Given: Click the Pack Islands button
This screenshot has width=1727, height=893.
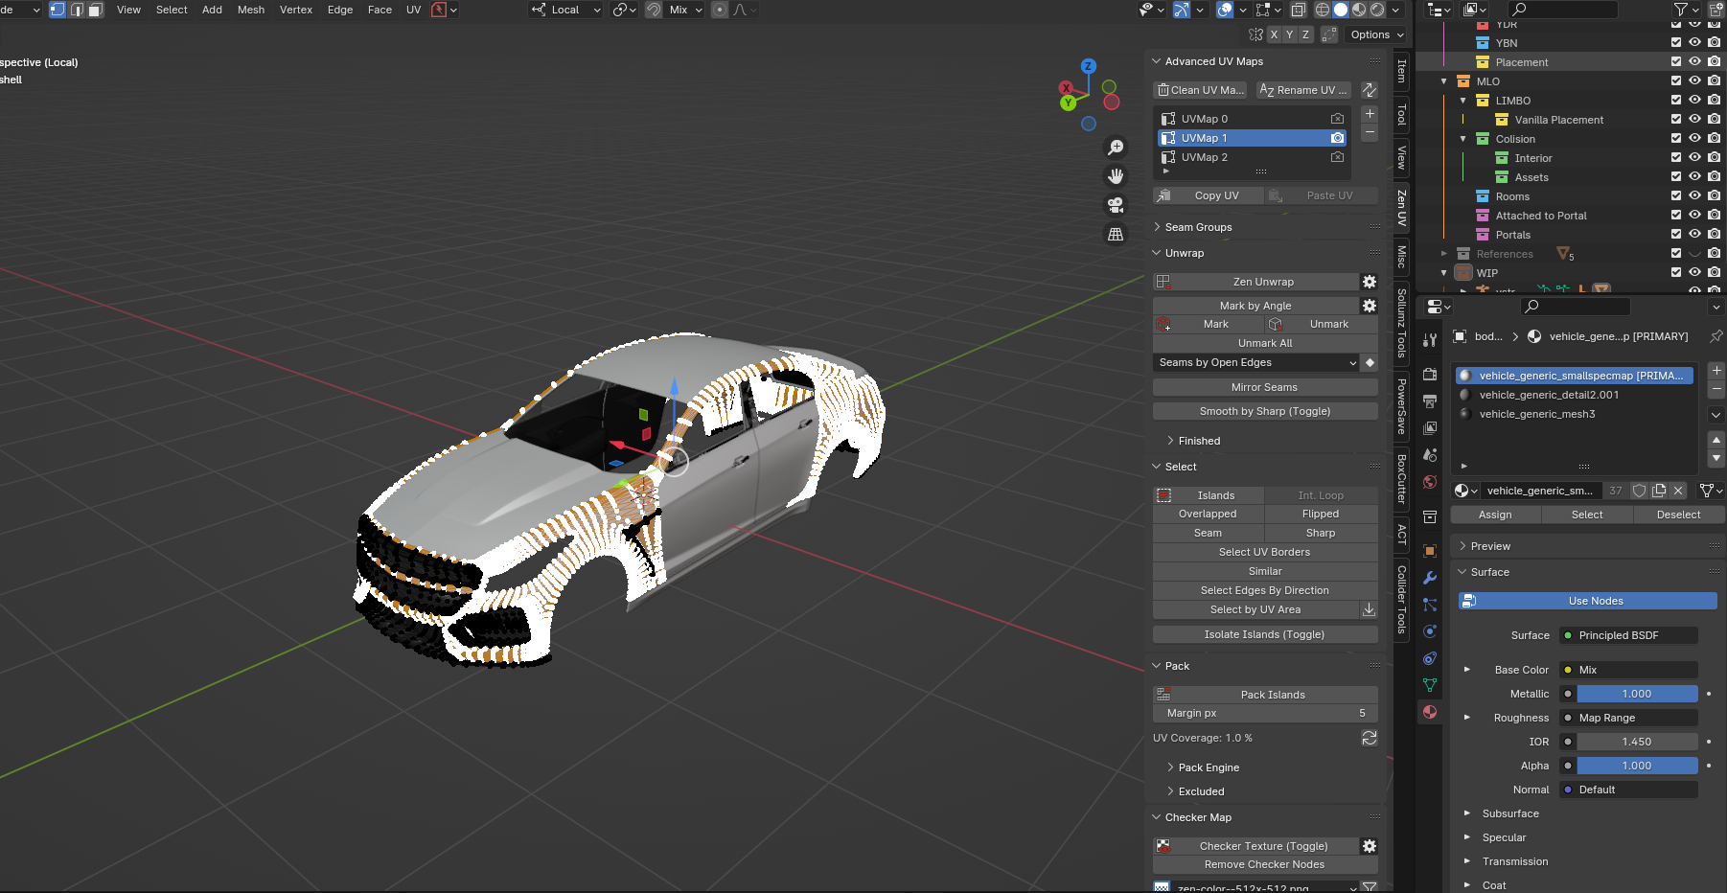Looking at the screenshot, I should (x=1265, y=695).
